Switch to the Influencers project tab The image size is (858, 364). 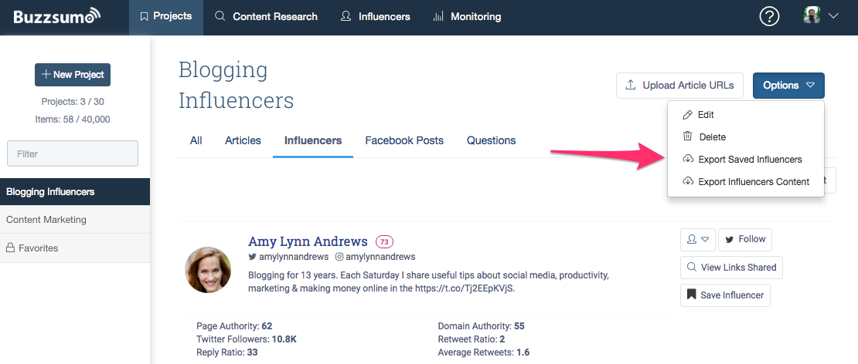(313, 141)
